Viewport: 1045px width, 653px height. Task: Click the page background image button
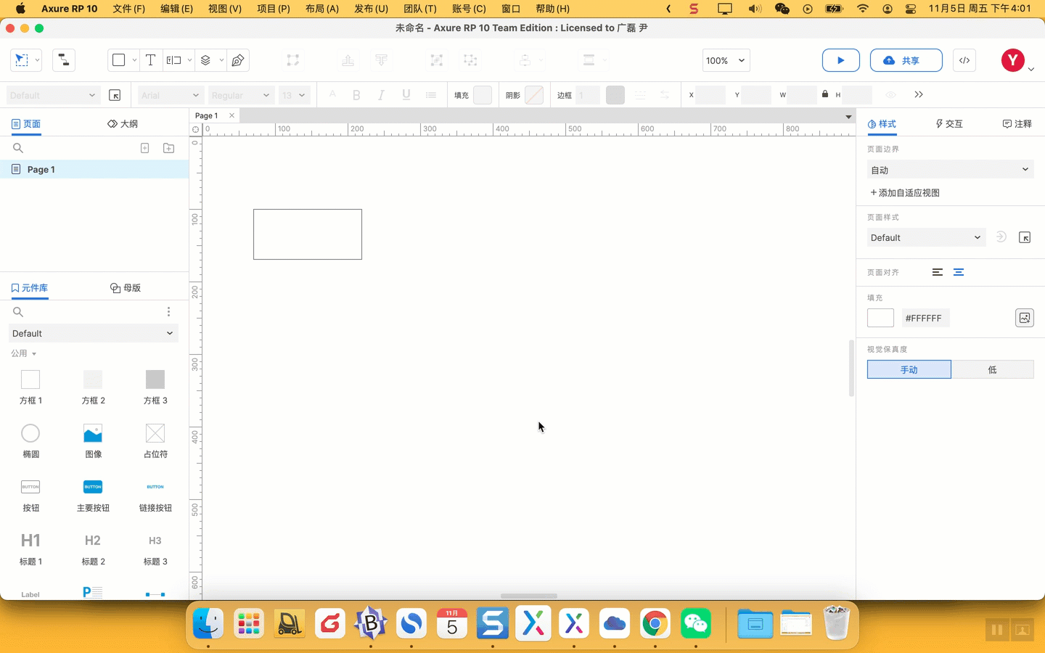1024,318
